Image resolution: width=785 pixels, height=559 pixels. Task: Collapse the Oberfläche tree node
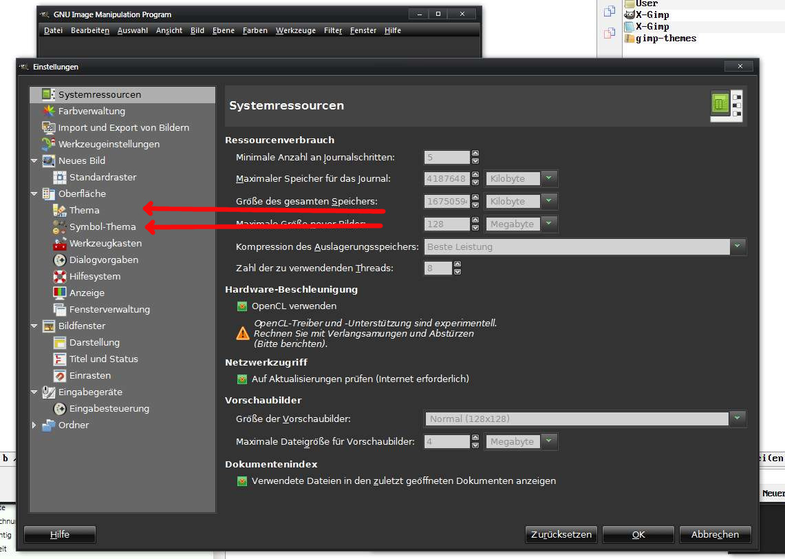point(34,194)
